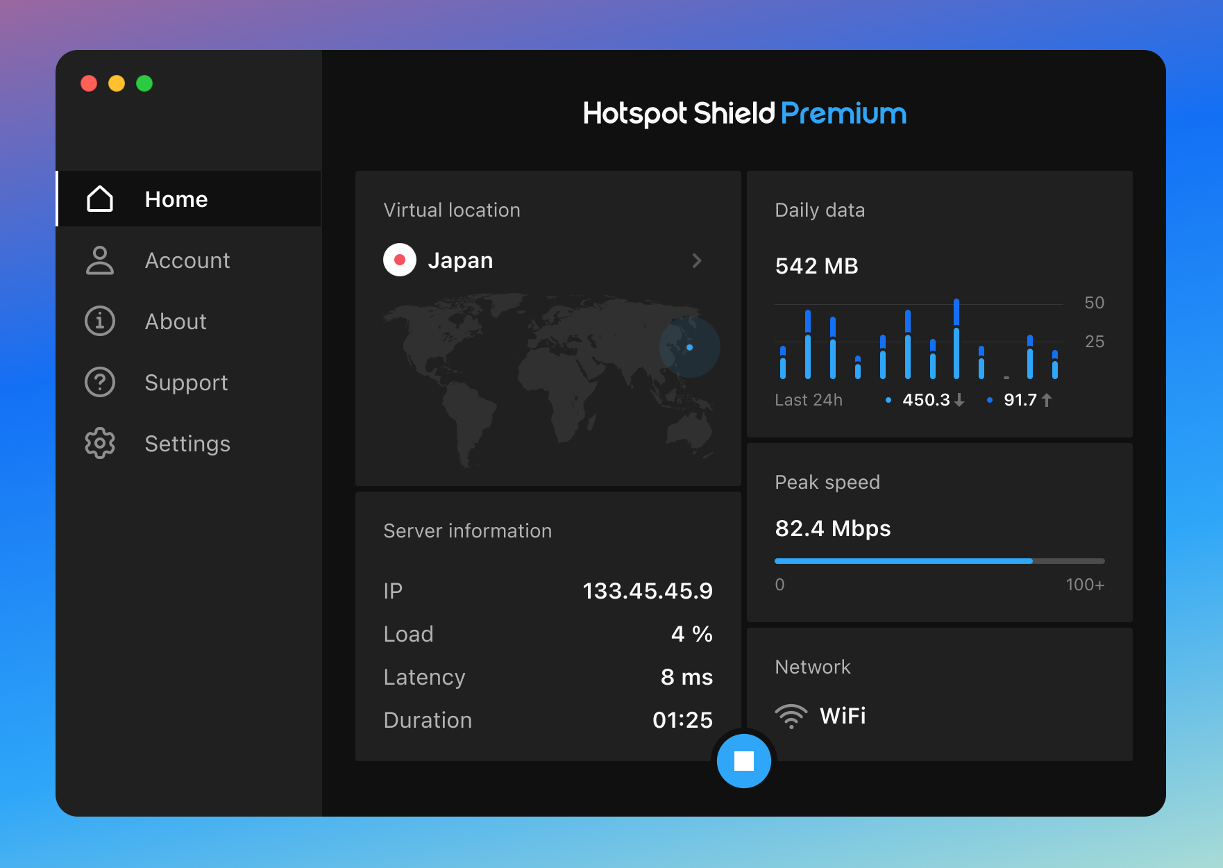Viewport: 1223px width, 868px height.
Task: Click the Network heading
Action: [x=813, y=667]
